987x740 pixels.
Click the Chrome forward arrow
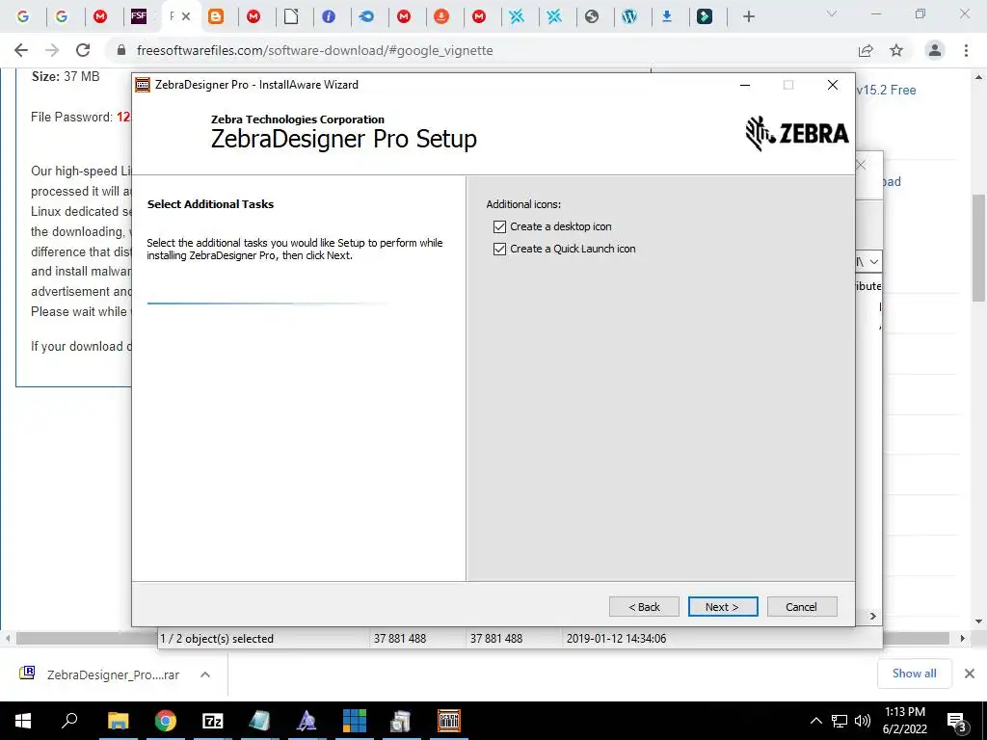click(x=52, y=50)
